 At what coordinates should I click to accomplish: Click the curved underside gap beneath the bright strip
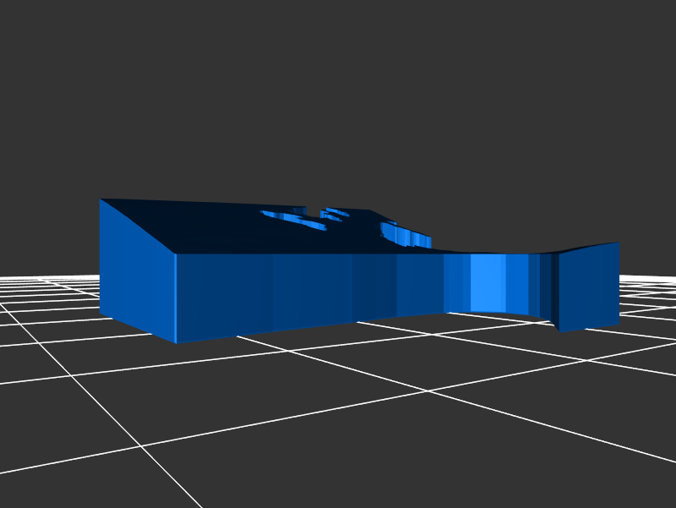click(x=499, y=314)
